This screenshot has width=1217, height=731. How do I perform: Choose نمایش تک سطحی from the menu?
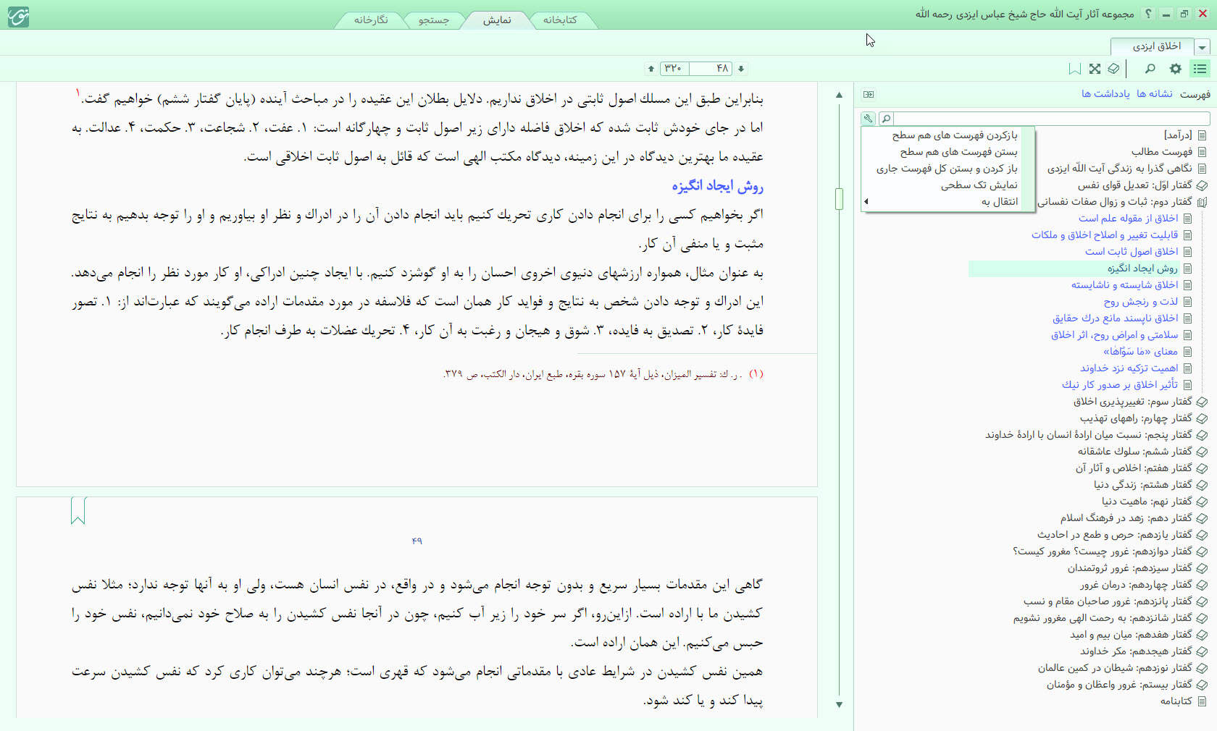[x=979, y=185]
